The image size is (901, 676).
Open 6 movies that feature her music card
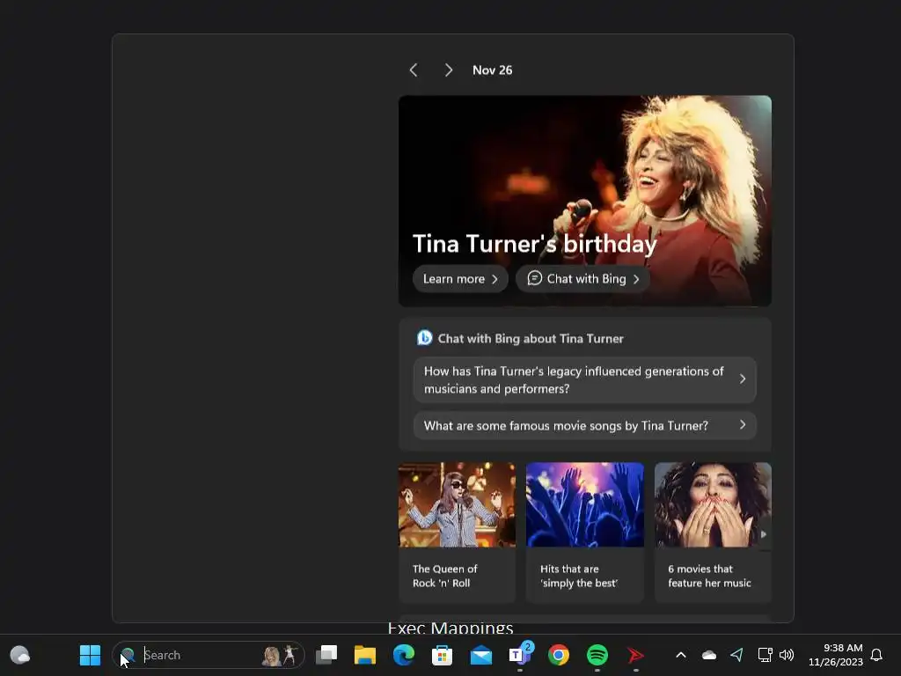pyautogui.click(x=713, y=533)
